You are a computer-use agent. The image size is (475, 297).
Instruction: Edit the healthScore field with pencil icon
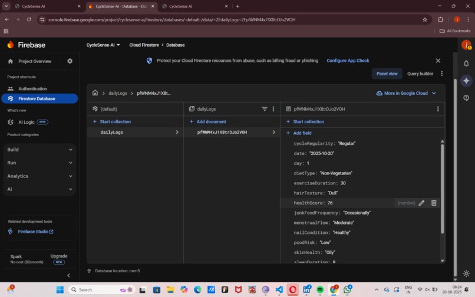coord(421,203)
